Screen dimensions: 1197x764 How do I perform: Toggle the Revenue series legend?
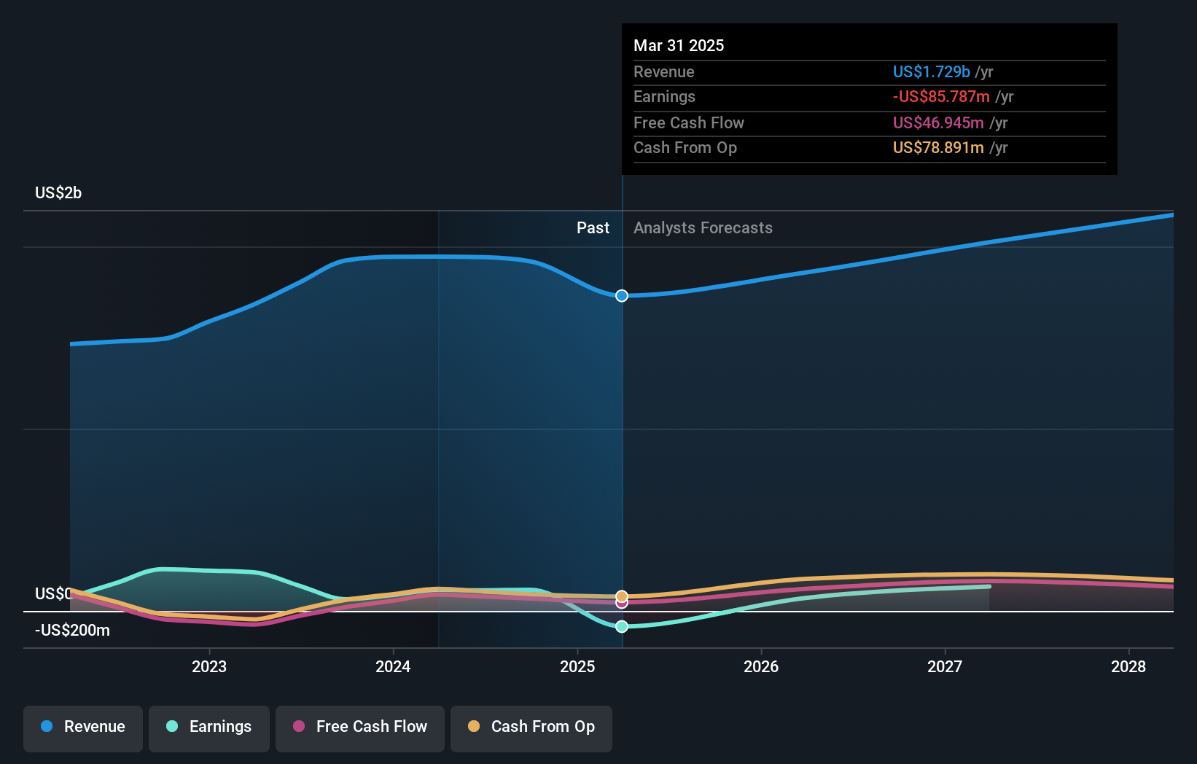click(83, 728)
